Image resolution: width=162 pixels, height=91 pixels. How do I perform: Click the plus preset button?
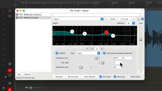(107, 19)
